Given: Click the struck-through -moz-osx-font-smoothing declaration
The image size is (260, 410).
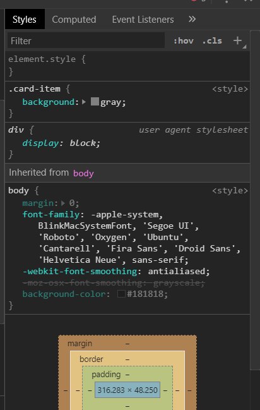Looking at the screenshot, I should coord(114,282).
